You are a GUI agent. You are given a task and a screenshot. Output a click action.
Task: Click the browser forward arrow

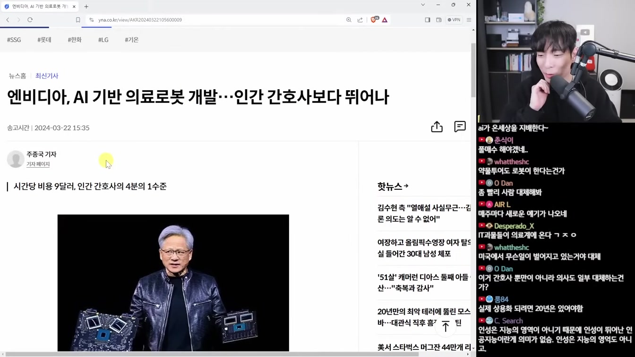(18, 20)
